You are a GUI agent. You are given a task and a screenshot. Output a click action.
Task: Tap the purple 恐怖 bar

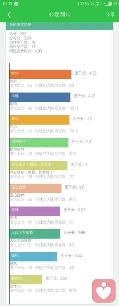(35, 211)
